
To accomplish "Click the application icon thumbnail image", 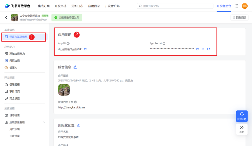I will click(64, 90).
